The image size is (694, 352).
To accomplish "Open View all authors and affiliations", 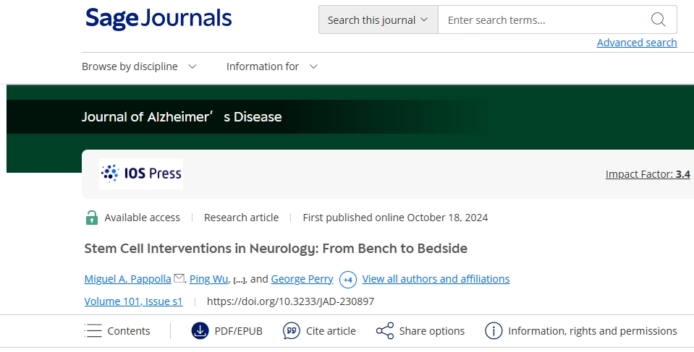I will pyautogui.click(x=436, y=279).
